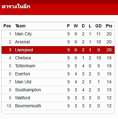Open Arsenal in the league table
The height and width of the screenshot is (119, 118).
[x=22, y=42]
